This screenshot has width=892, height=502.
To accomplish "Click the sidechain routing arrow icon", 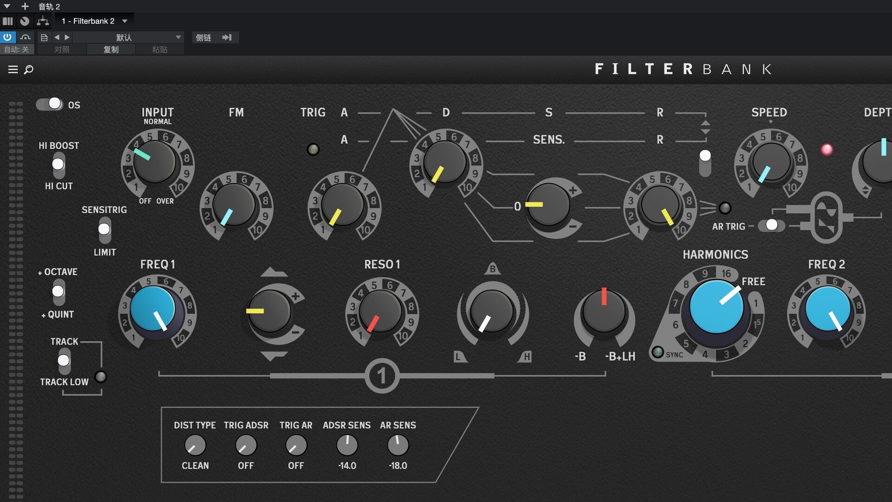I will click(227, 38).
